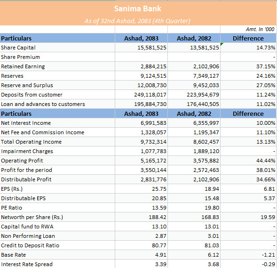Select Net Interest Income value 6,991,583
The image size is (277, 268).
pos(153,123)
